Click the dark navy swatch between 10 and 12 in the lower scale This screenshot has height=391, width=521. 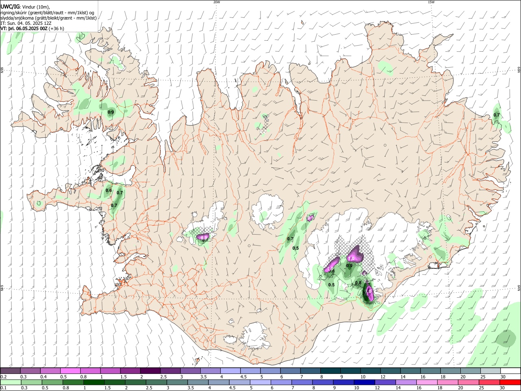coord(364,382)
